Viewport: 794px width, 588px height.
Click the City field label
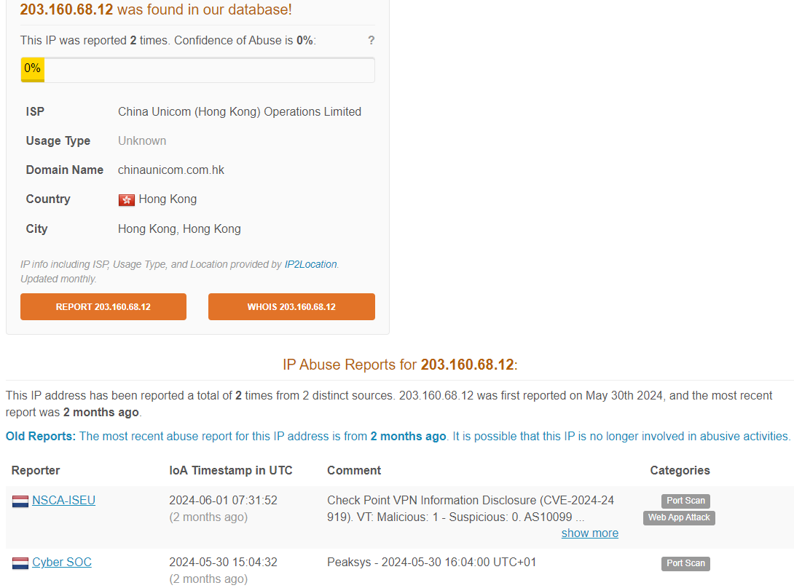pos(36,229)
